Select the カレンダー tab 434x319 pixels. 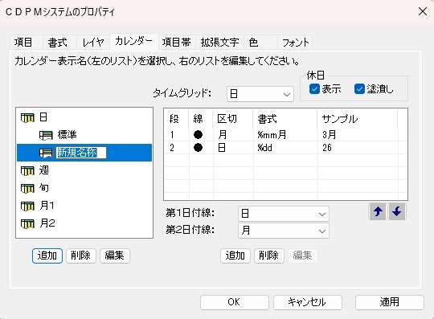(x=133, y=42)
